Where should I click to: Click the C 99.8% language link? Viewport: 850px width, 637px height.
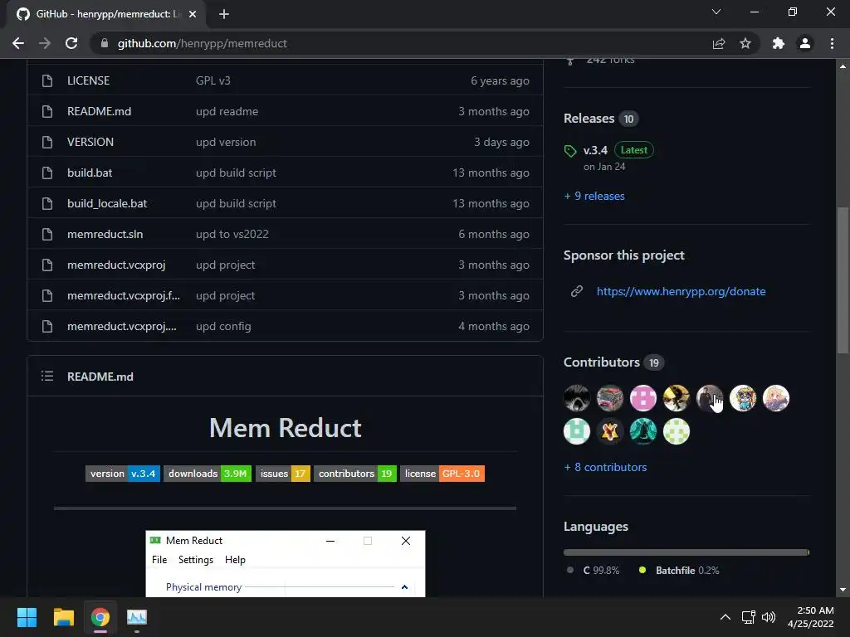point(593,571)
